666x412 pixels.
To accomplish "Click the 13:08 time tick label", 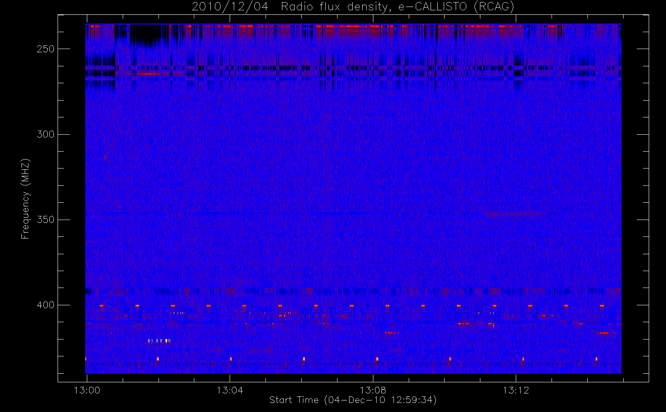I will coord(373,390).
